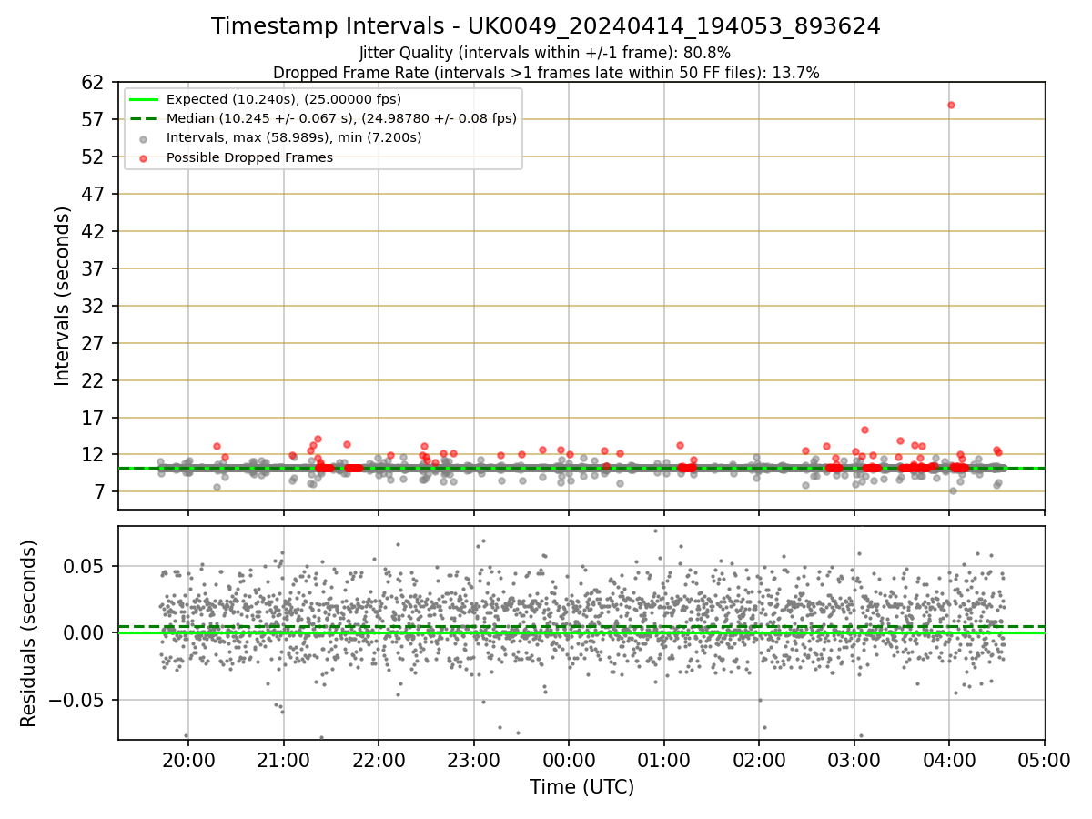Screen dimensions: 1092x819
Task: Click the 22:00 x-axis tick label
Action: coord(379,761)
